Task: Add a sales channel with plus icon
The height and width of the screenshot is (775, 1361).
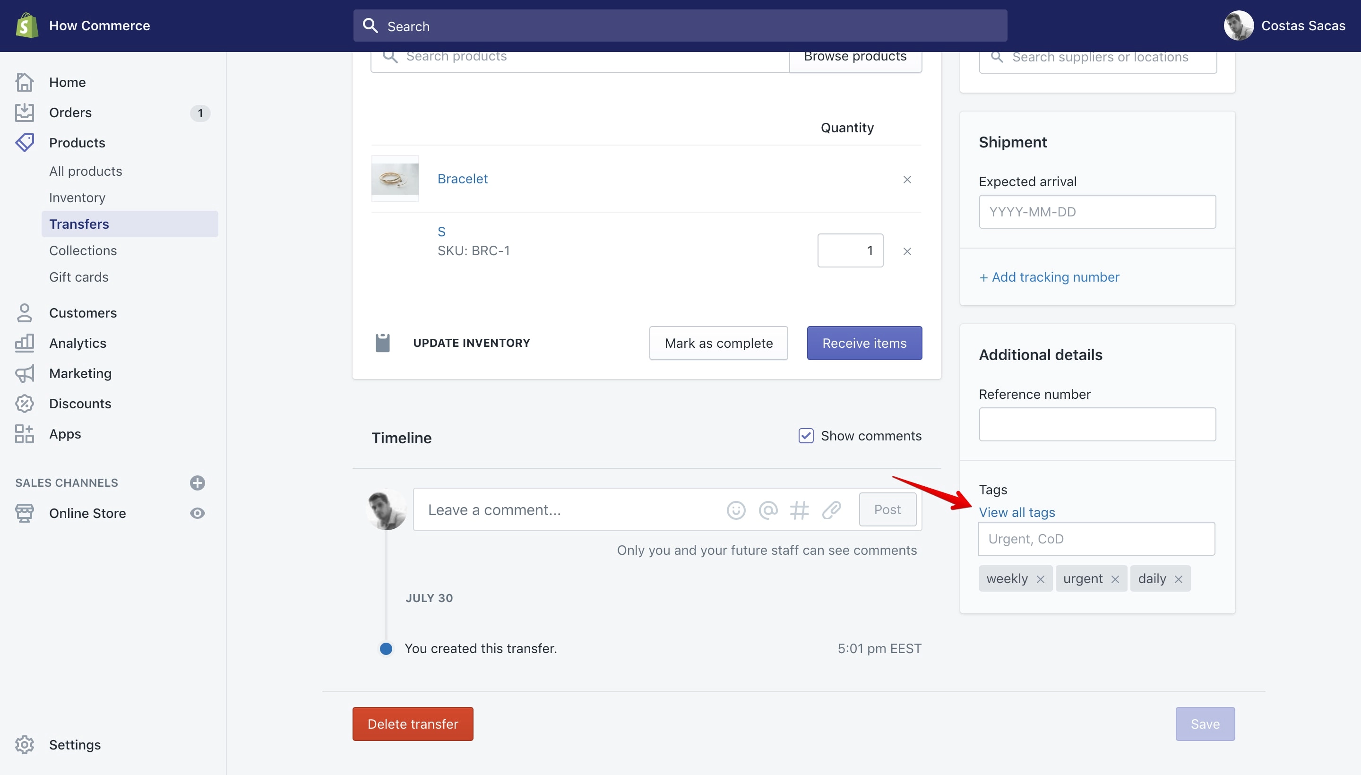Action: pos(197,483)
